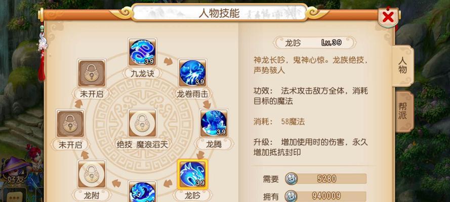Click the silver coin icon beside 拥有
The width and height of the screenshot is (450, 202).
point(291,196)
